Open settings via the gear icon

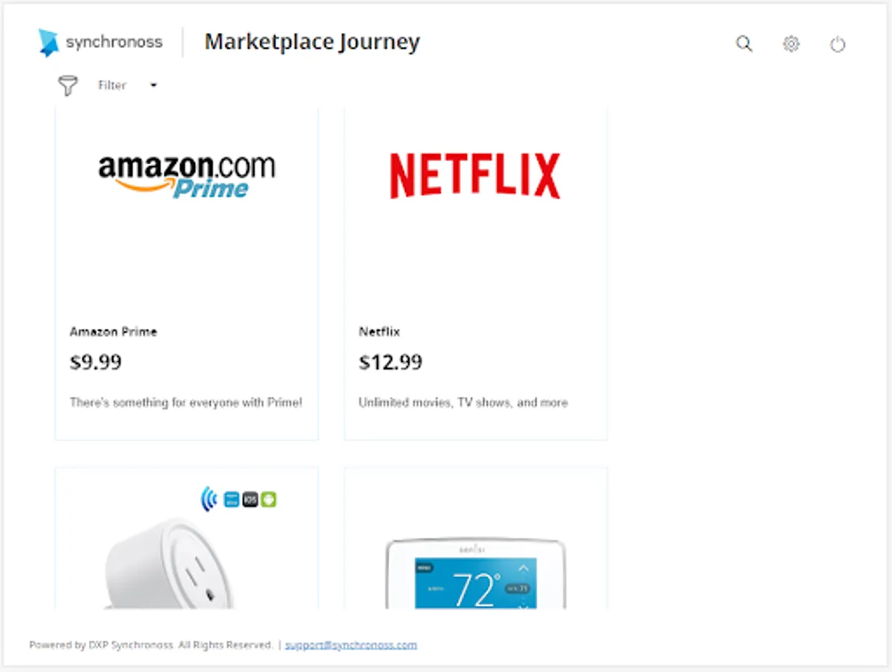click(x=790, y=44)
